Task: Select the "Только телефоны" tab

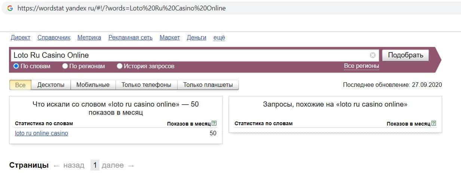Action: (x=146, y=85)
